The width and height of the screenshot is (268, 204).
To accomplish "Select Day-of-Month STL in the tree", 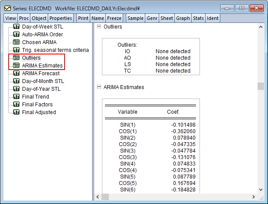I will 43,81.
